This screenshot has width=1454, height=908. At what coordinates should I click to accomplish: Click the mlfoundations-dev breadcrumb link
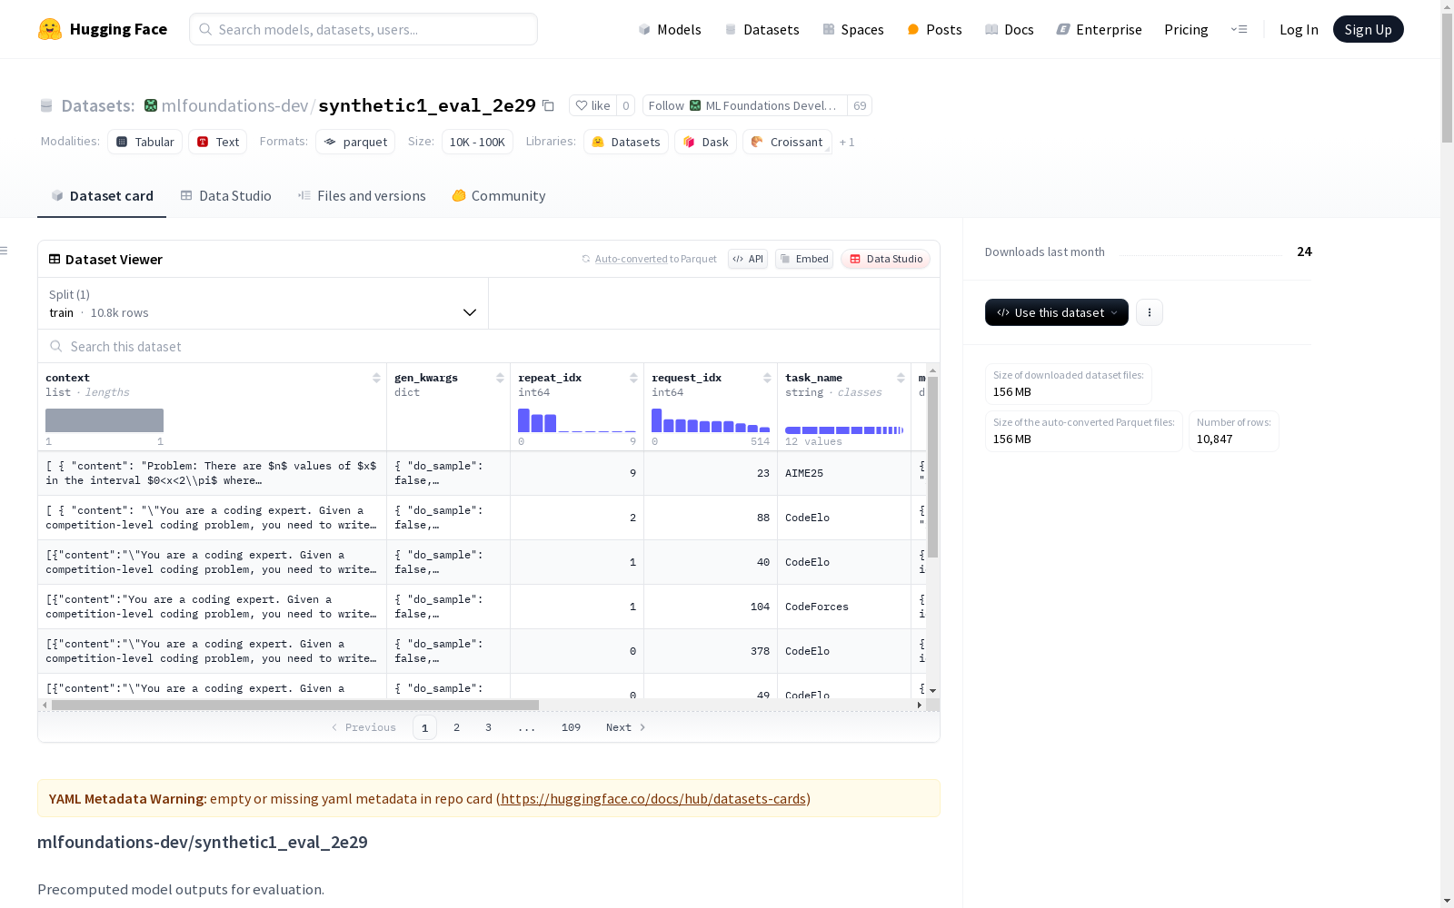(x=234, y=105)
